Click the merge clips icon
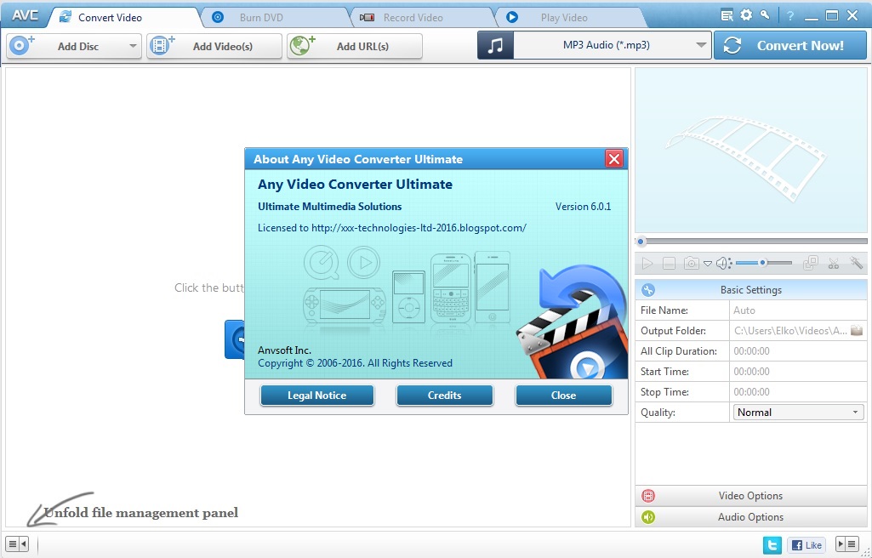This screenshot has height=558, width=872. [x=811, y=263]
